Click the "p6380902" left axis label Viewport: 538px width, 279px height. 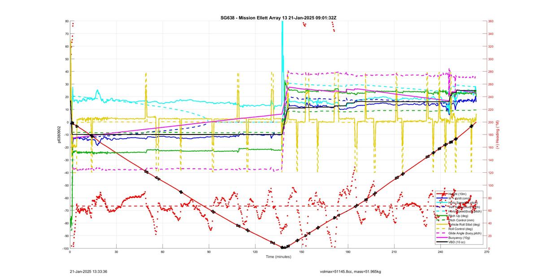point(59,135)
